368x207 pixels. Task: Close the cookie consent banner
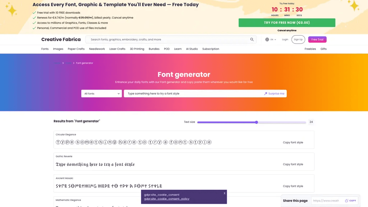[224, 193]
